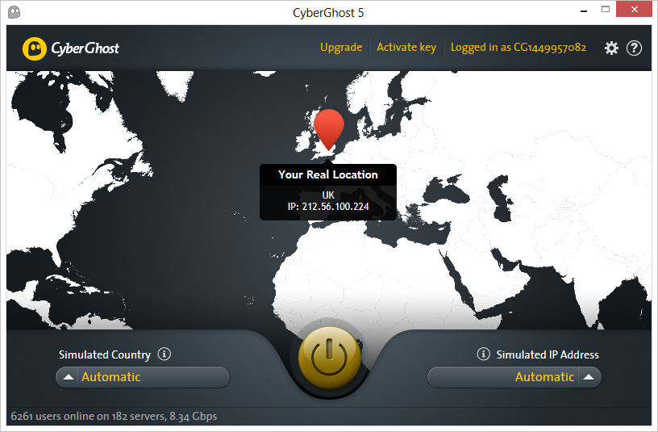Open settings via the gear icon

[x=611, y=48]
